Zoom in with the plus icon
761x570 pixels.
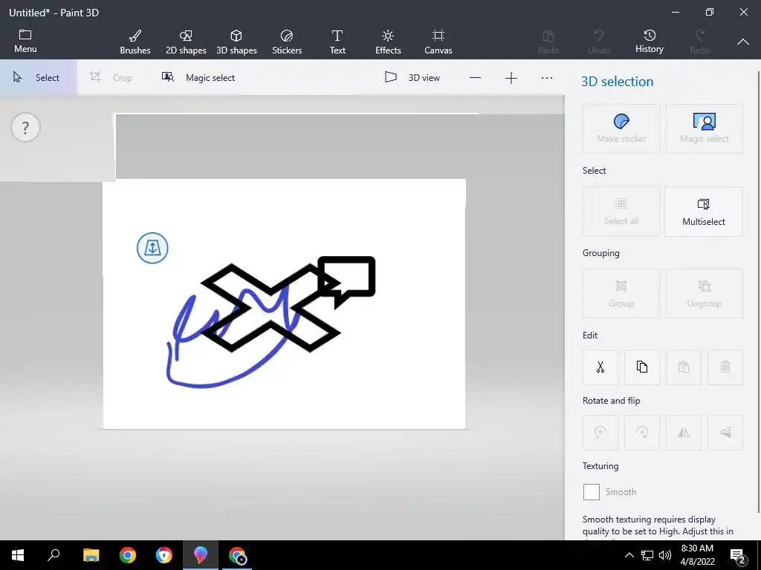511,78
